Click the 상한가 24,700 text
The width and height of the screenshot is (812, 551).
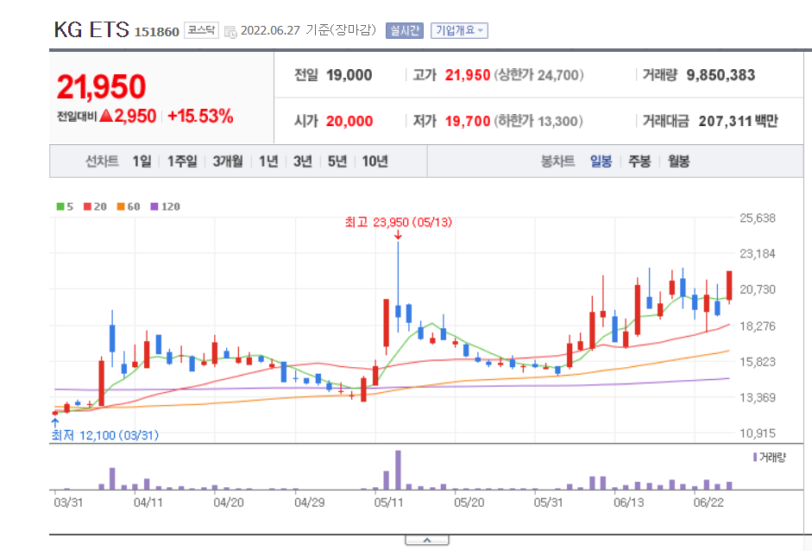(x=538, y=75)
